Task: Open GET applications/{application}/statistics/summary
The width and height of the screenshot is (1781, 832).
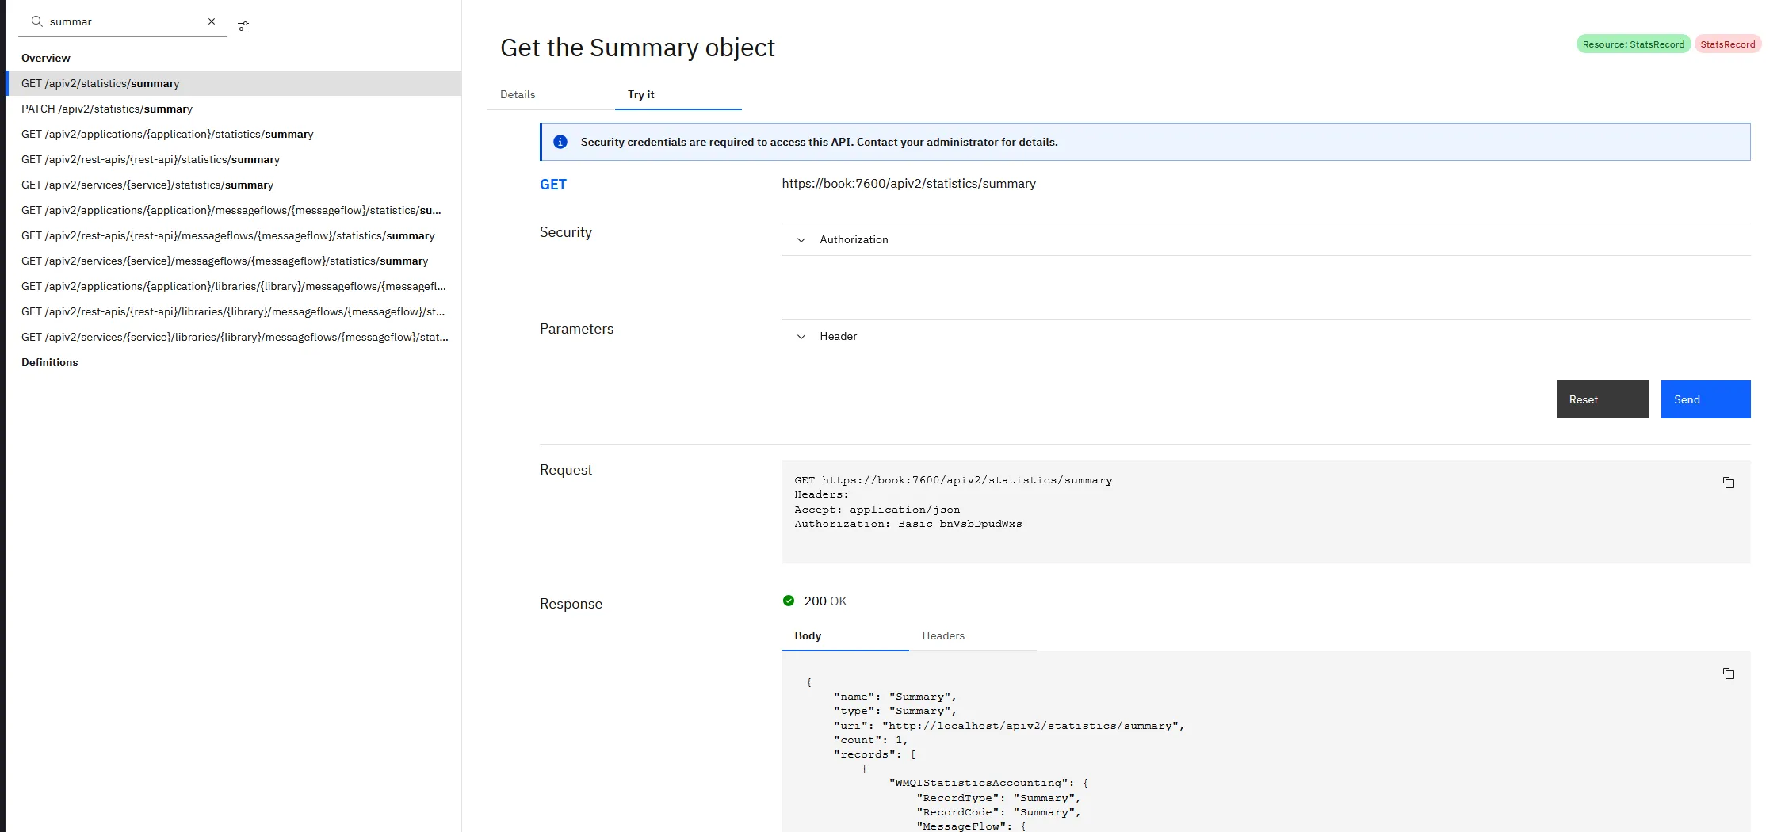Action: (x=234, y=134)
